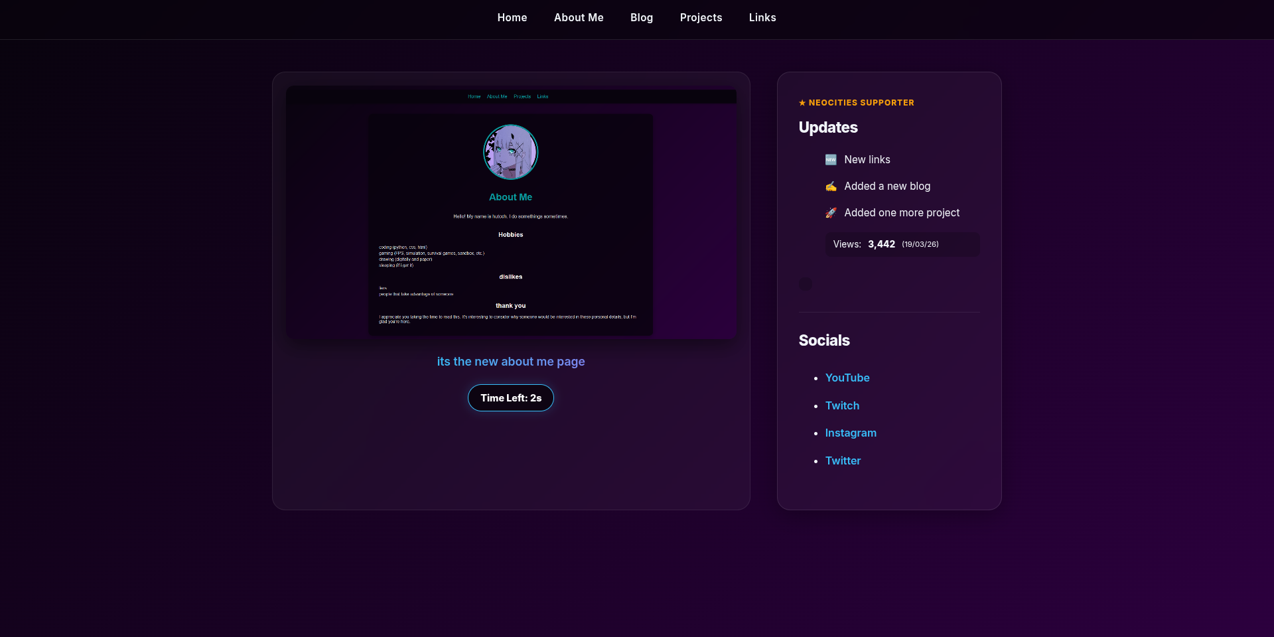
Task: Select the Socials heading
Action: click(823, 340)
